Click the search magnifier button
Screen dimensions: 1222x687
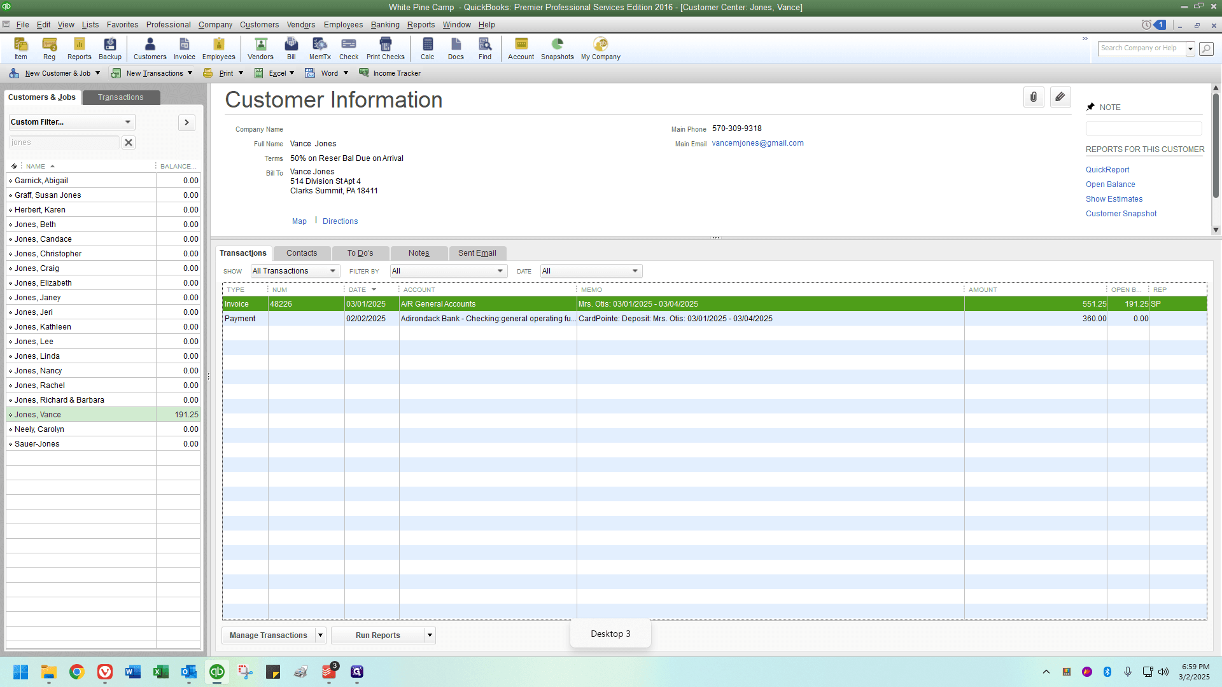tap(1206, 48)
